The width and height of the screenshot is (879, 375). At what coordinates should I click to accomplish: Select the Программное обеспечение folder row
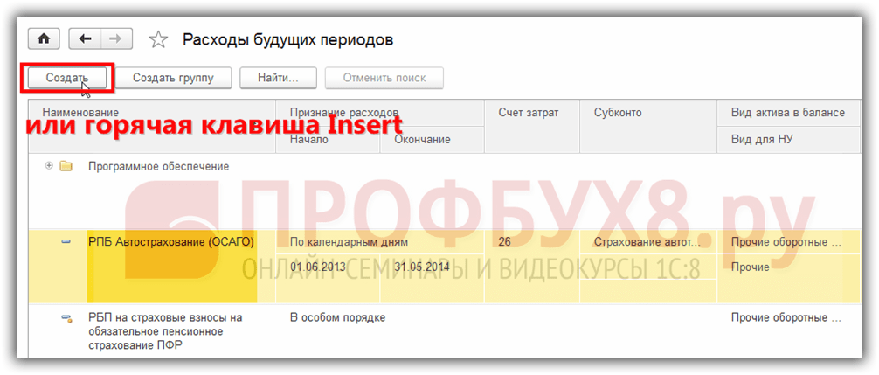[158, 166]
